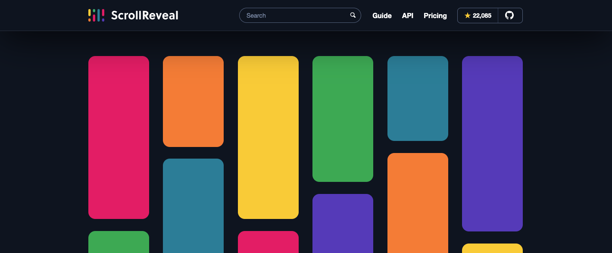This screenshot has width=612, height=253.
Task: Click the magnifier icon in the search box
Action: tap(353, 15)
